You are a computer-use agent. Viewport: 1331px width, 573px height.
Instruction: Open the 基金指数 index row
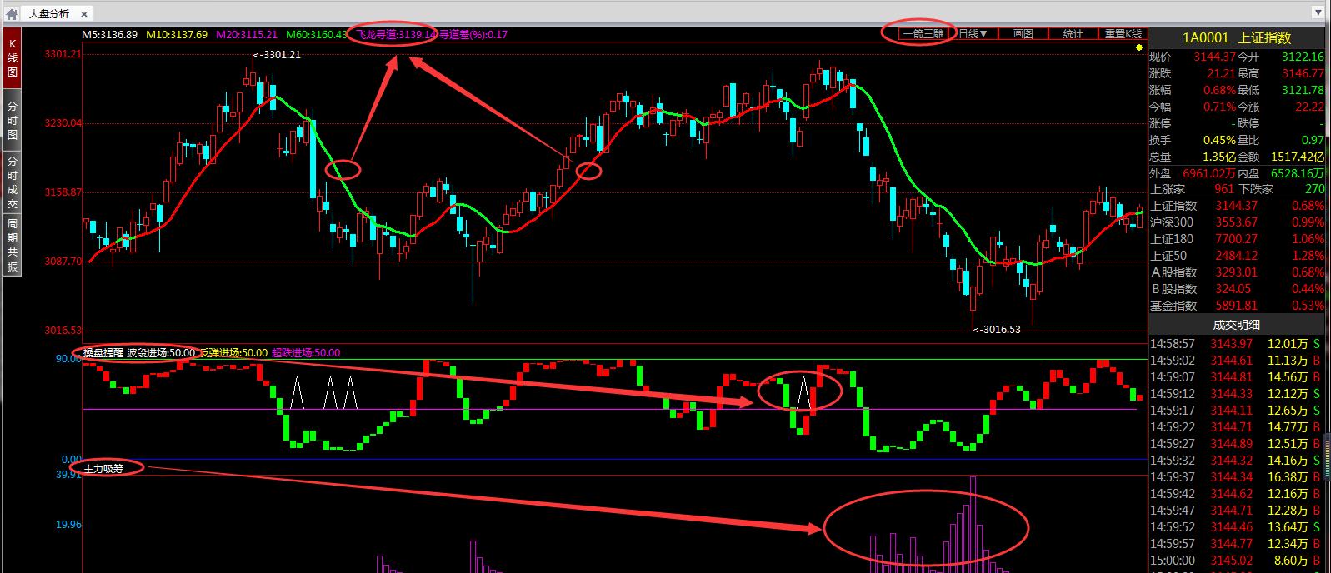[1237, 306]
